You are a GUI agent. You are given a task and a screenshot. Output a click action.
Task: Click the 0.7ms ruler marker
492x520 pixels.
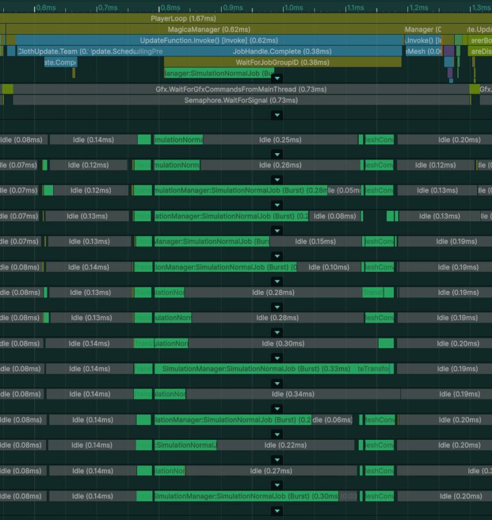[108, 8]
